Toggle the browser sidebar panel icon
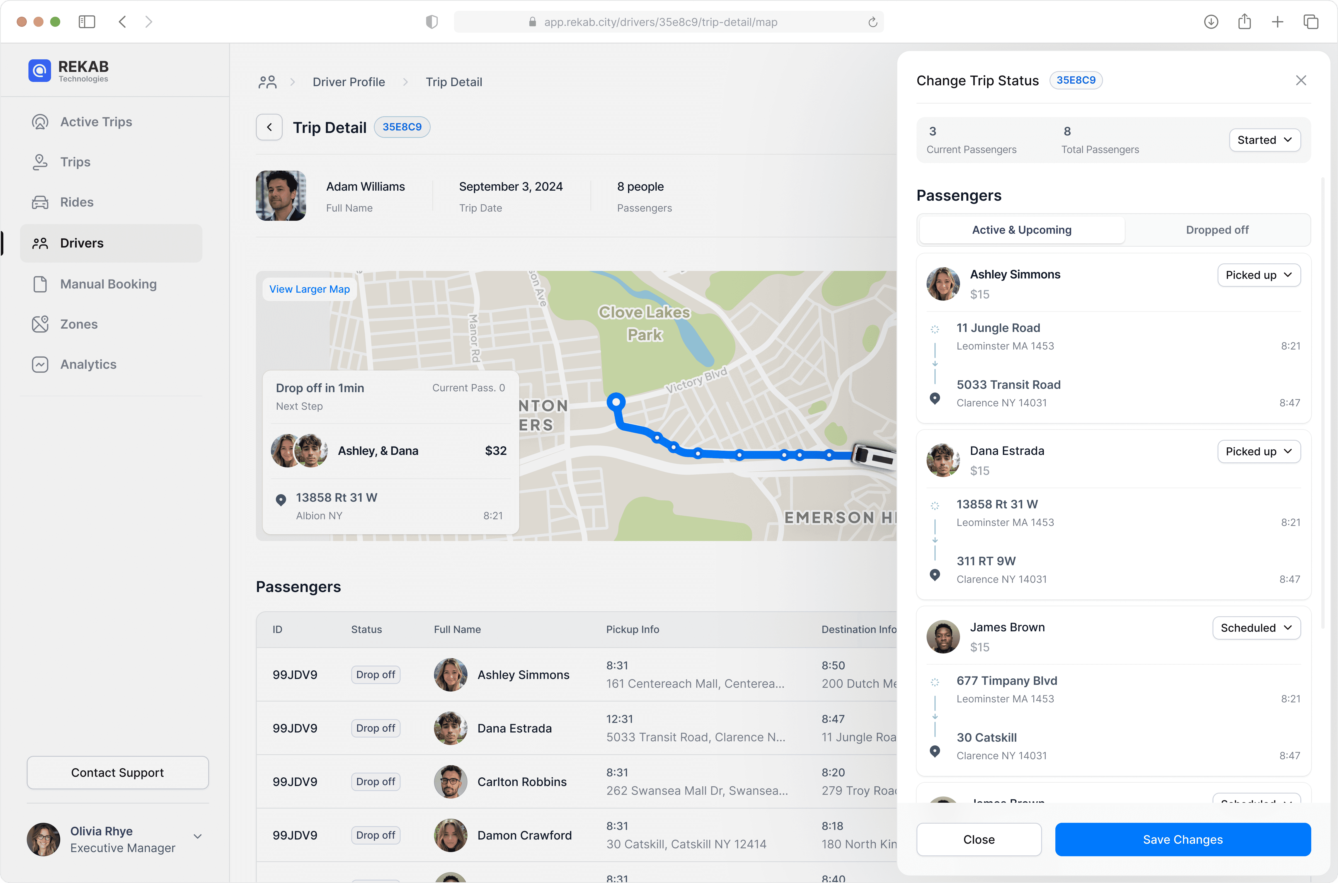 coord(87,22)
